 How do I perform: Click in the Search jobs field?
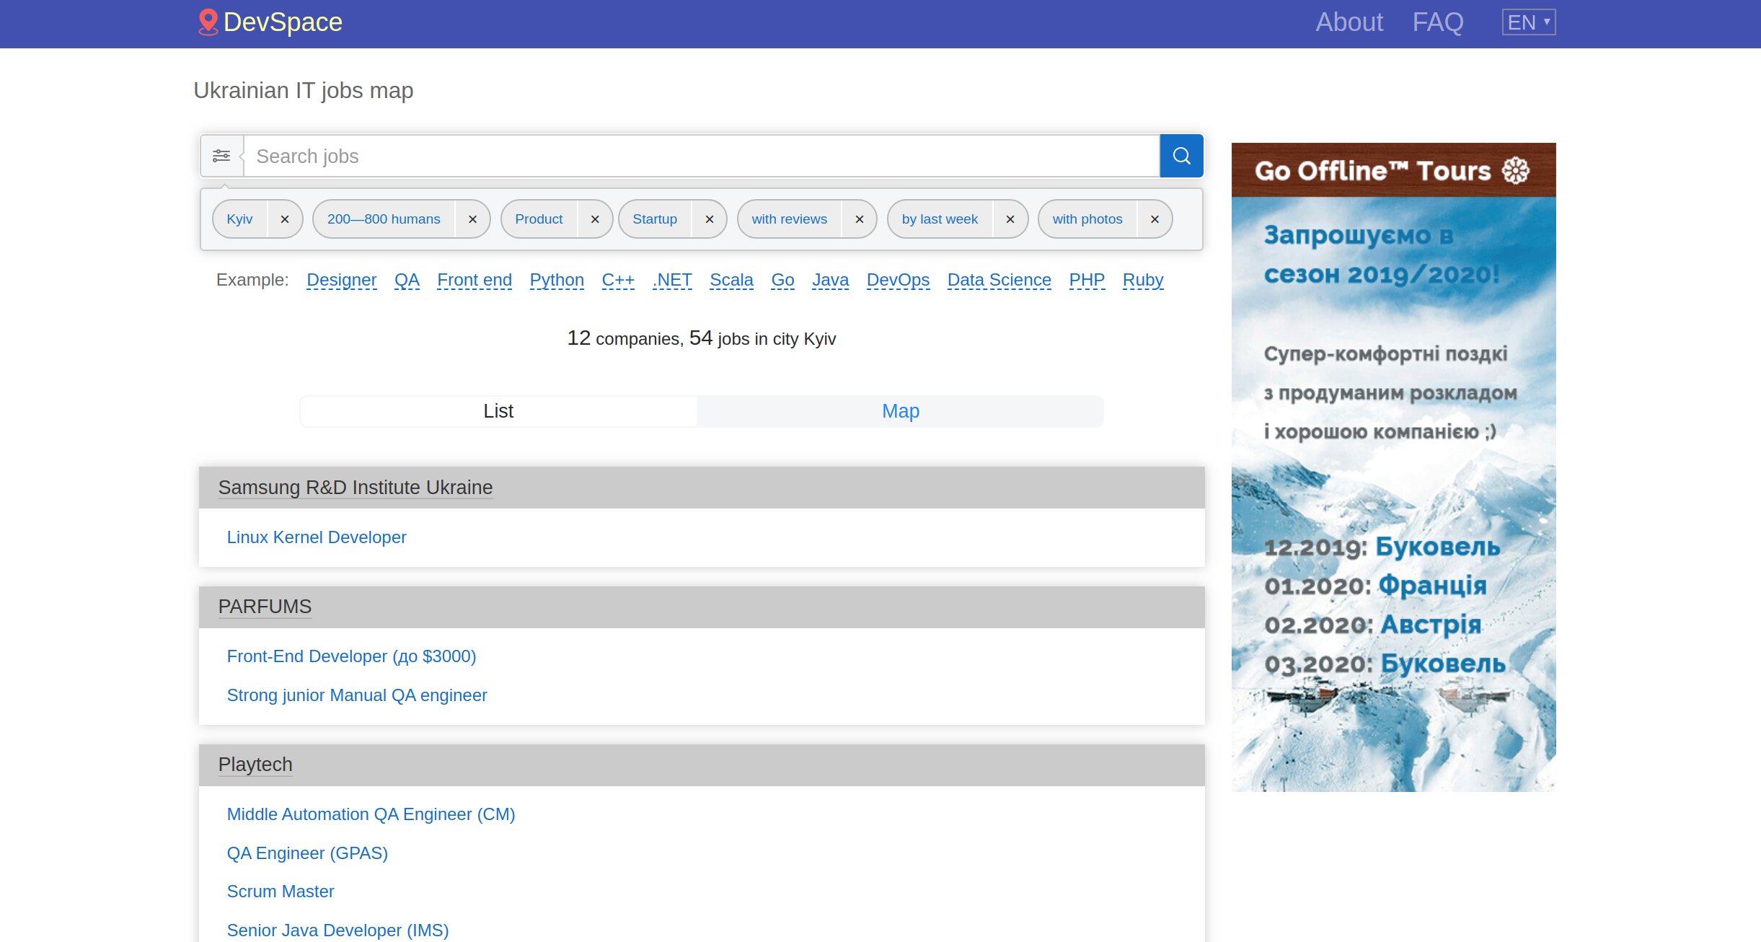[x=649, y=155]
